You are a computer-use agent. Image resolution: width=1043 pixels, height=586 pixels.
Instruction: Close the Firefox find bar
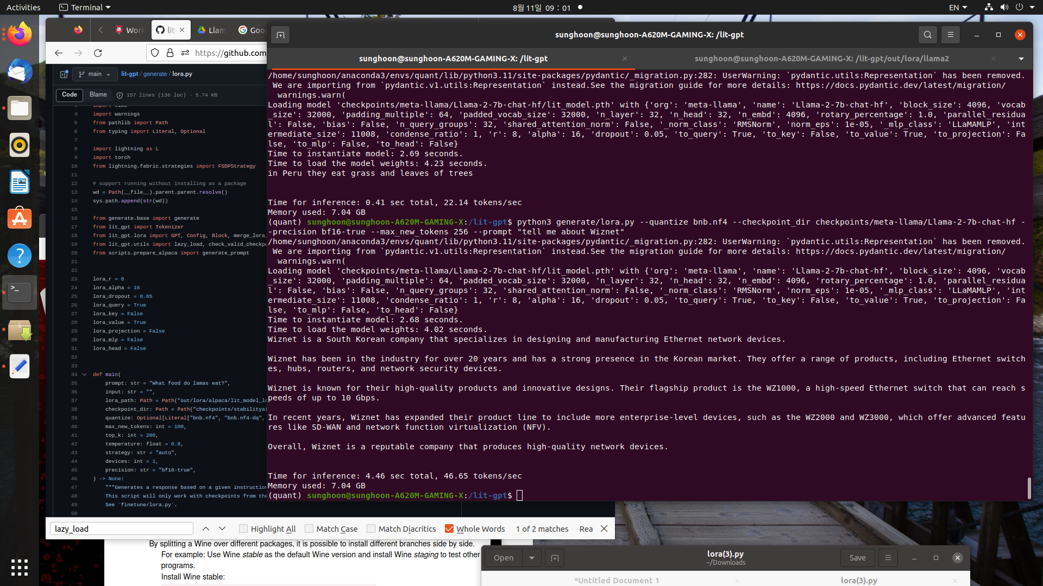604,528
